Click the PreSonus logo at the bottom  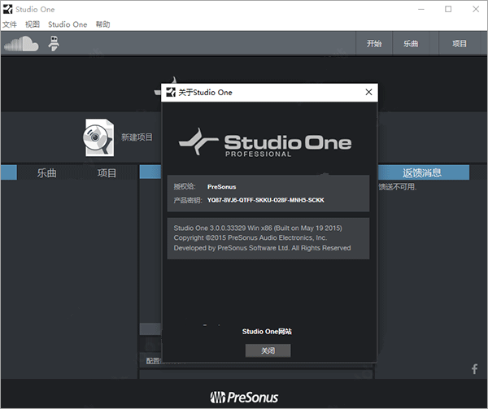(244, 397)
